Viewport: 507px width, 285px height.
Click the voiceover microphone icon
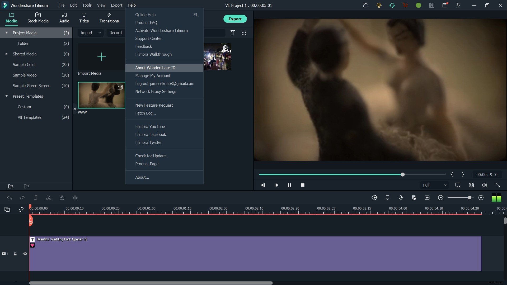(x=401, y=198)
